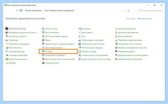
Task: Open Центр специальных возможностей link
Action: click(60, 59)
